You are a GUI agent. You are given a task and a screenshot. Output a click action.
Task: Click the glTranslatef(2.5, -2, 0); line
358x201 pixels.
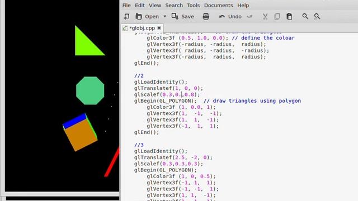pos(173,157)
